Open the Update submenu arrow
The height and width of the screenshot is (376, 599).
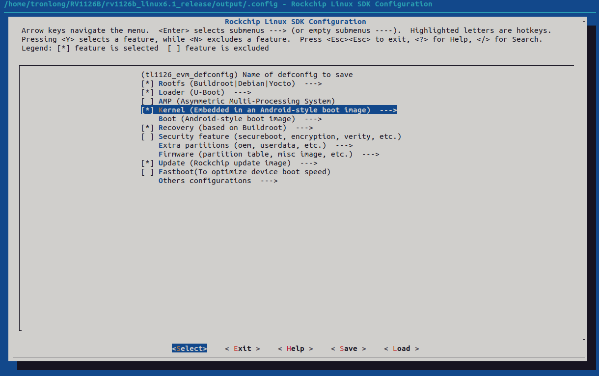click(309, 163)
